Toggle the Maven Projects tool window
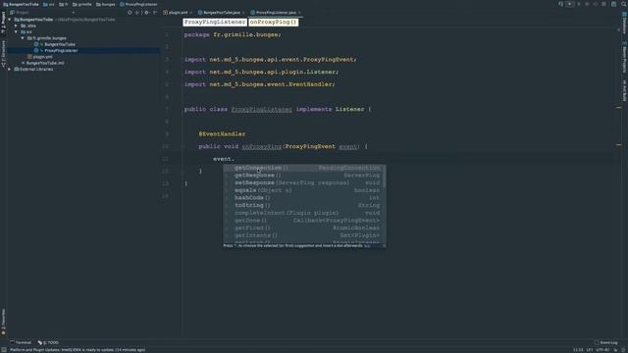 pyautogui.click(x=624, y=57)
